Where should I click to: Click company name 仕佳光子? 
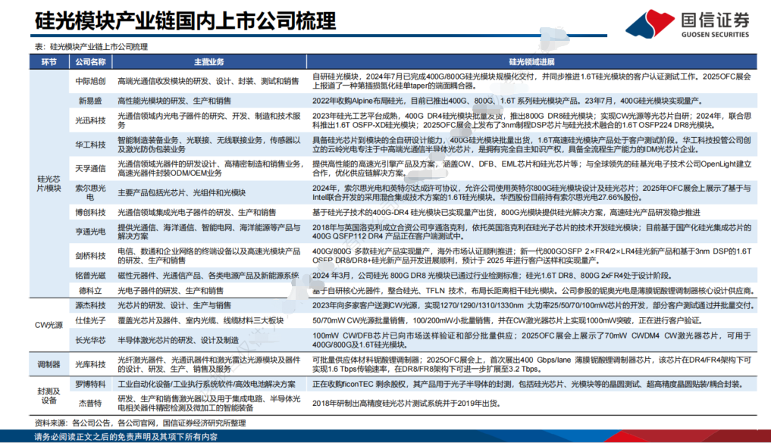(90, 321)
